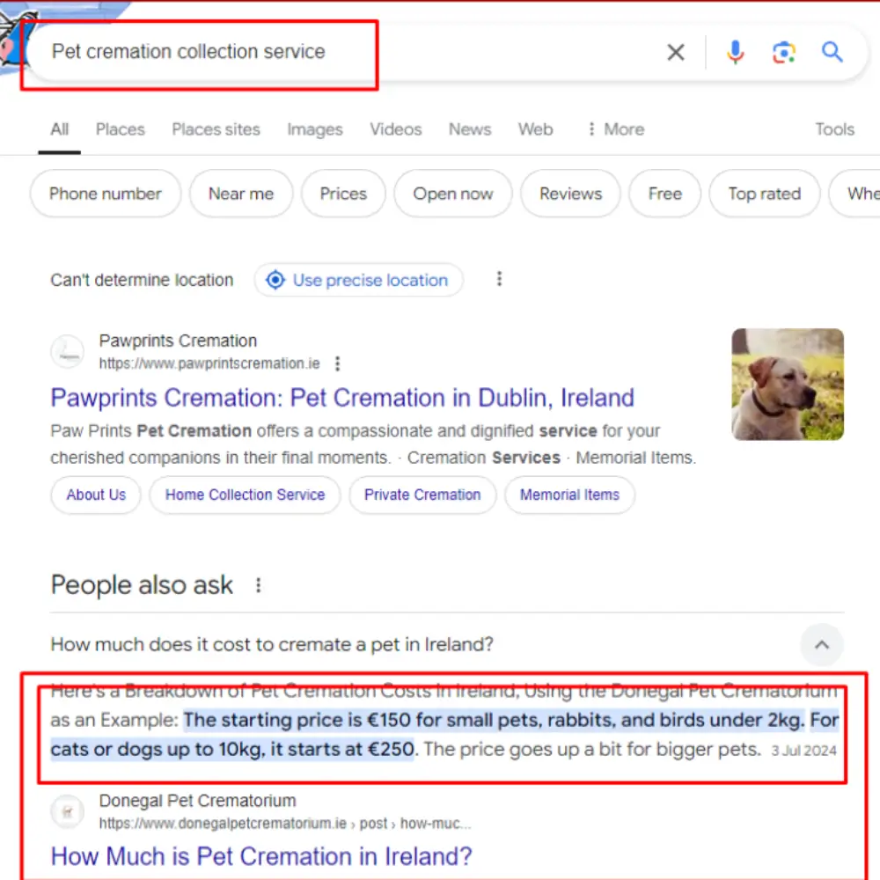Screen dimensions: 880x880
Task: Start voice search with microphone icon
Action: coord(735,53)
